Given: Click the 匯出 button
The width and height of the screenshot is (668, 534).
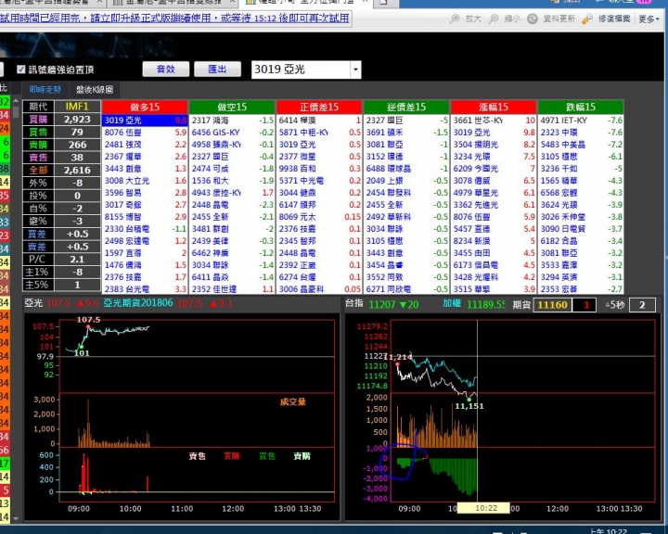Looking at the screenshot, I should pos(217,69).
